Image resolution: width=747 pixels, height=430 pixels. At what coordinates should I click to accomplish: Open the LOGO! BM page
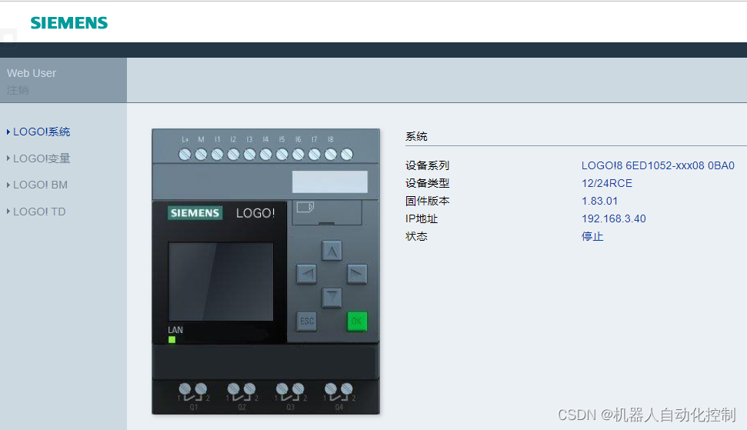40,185
